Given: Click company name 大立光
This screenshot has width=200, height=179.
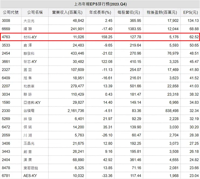Looking at the screenshot, I should pos(29,21).
